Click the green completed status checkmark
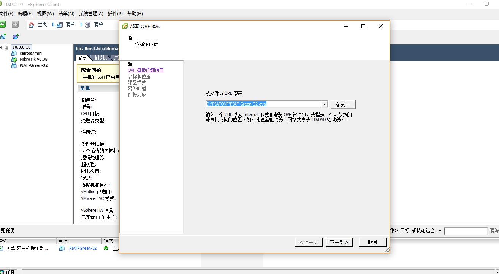The width and height of the screenshot is (499, 274). 106,249
